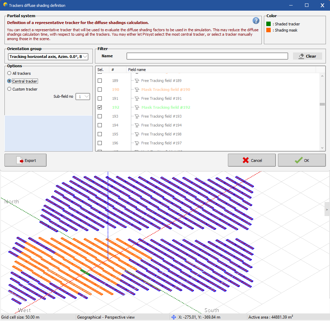Click the list scrollbar thumb
Screen dimensions: 330x321
322,104
